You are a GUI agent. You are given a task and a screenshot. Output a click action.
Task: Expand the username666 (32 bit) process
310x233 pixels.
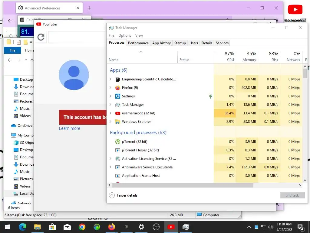[x=110, y=113]
